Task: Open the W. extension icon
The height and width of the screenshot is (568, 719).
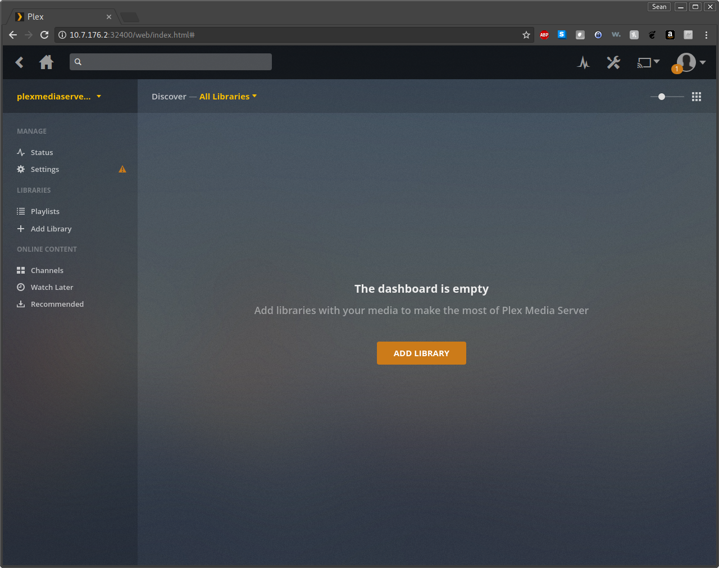Action: point(616,35)
